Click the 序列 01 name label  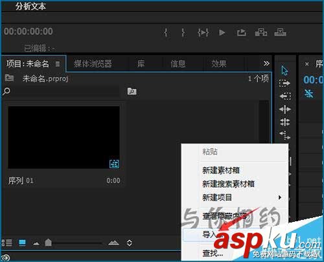coord(21,180)
